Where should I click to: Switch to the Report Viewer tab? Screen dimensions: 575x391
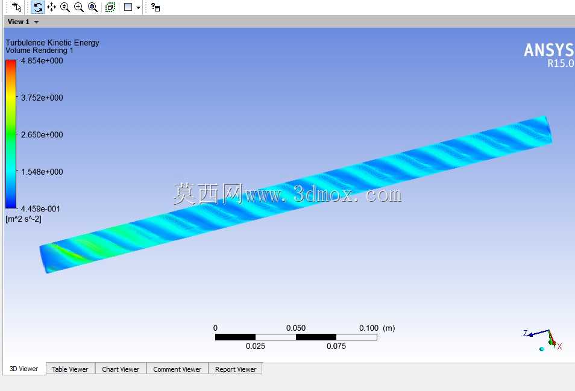tap(236, 369)
